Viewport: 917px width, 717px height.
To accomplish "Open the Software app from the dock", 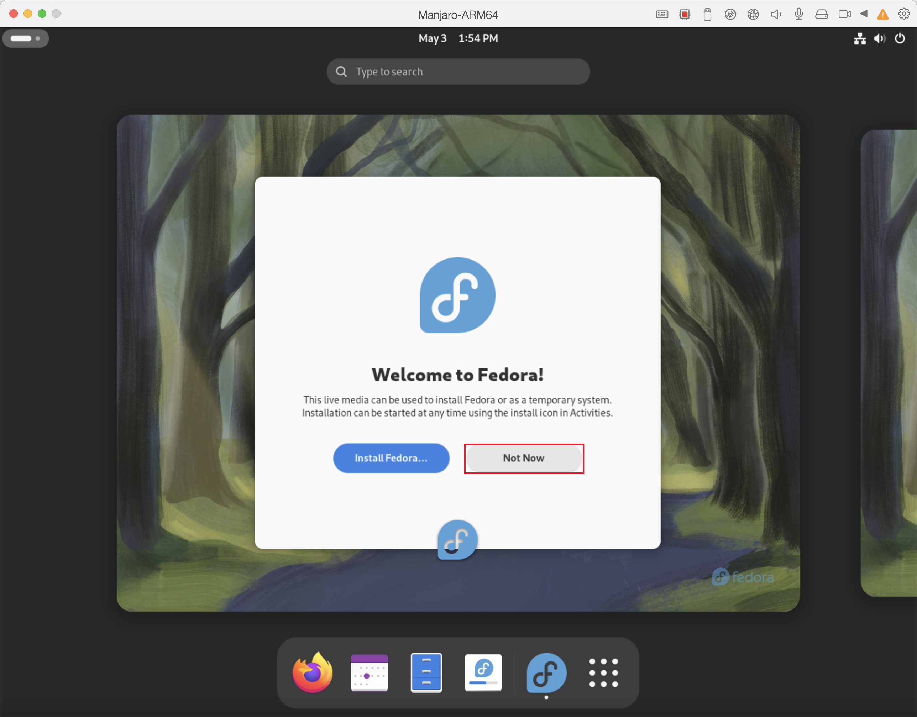I will (x=483, y=672).
